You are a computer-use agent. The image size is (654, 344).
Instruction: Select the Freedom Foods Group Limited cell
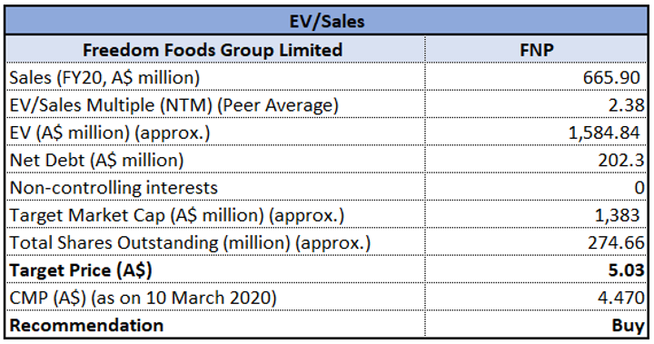215,50
